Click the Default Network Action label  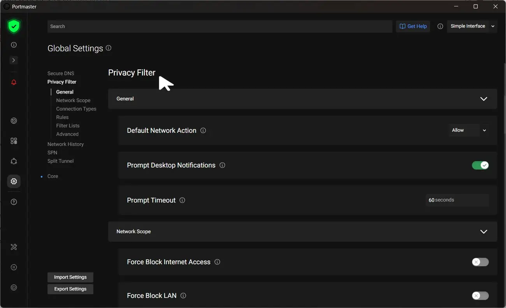[162, 130]
